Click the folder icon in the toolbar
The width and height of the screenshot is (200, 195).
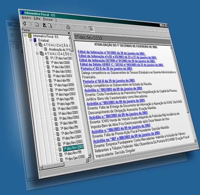37,25
